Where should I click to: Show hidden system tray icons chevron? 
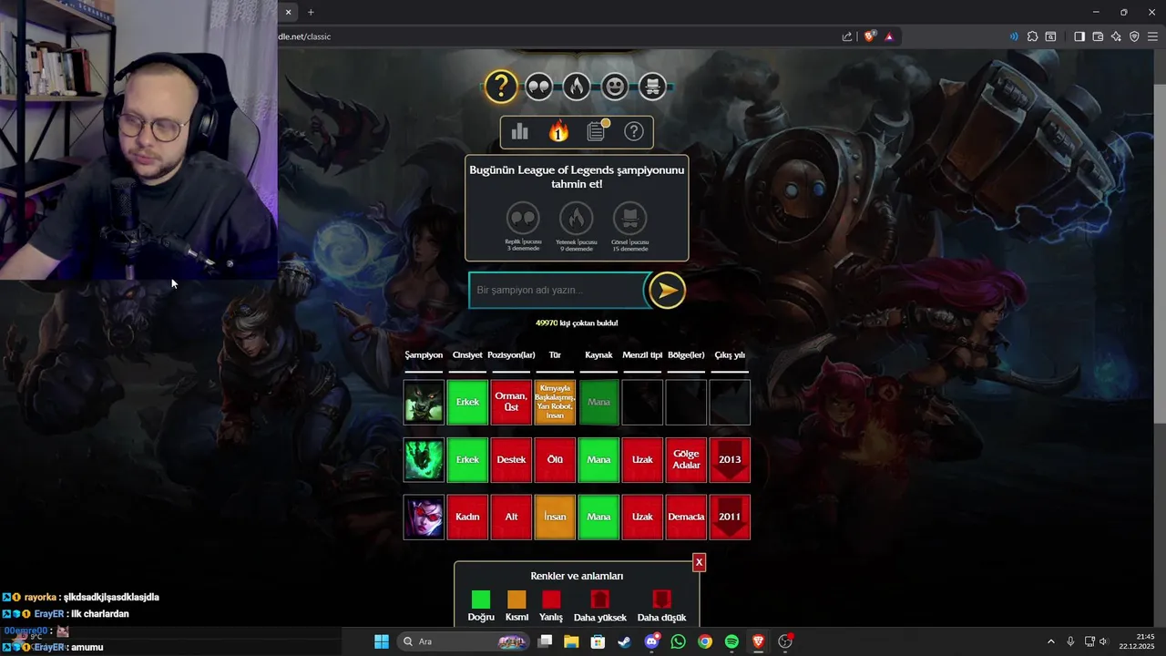[x=1050, y=641]
